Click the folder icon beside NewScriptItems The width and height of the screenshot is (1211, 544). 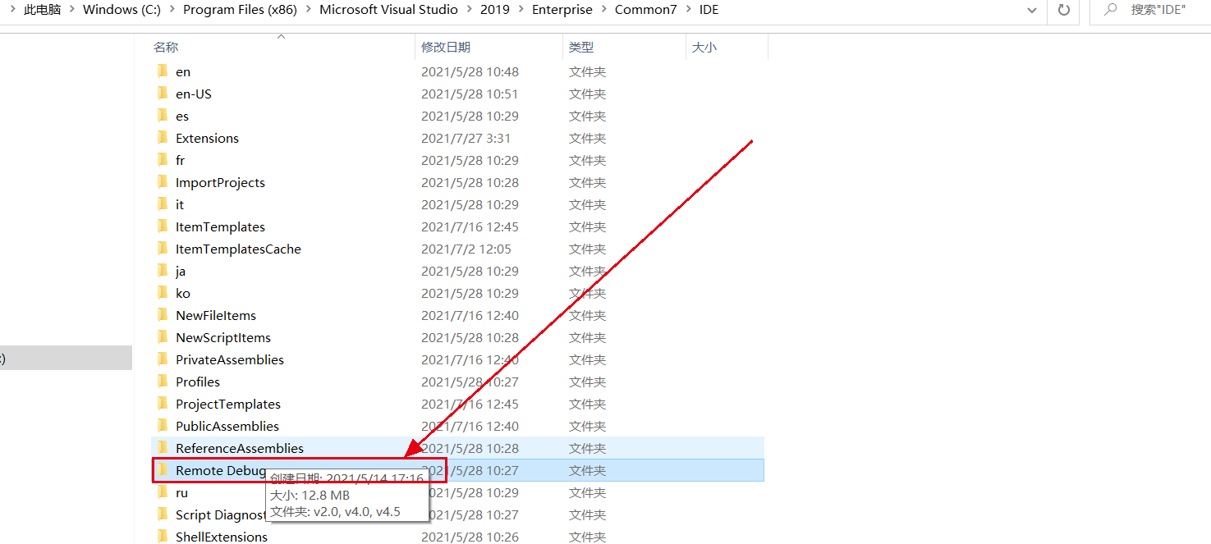point(162,337)
